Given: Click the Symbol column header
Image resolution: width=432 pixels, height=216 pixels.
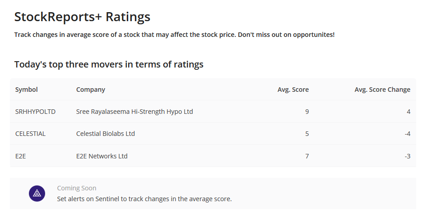Looking at the screenshot, I should tap(27, 90).
